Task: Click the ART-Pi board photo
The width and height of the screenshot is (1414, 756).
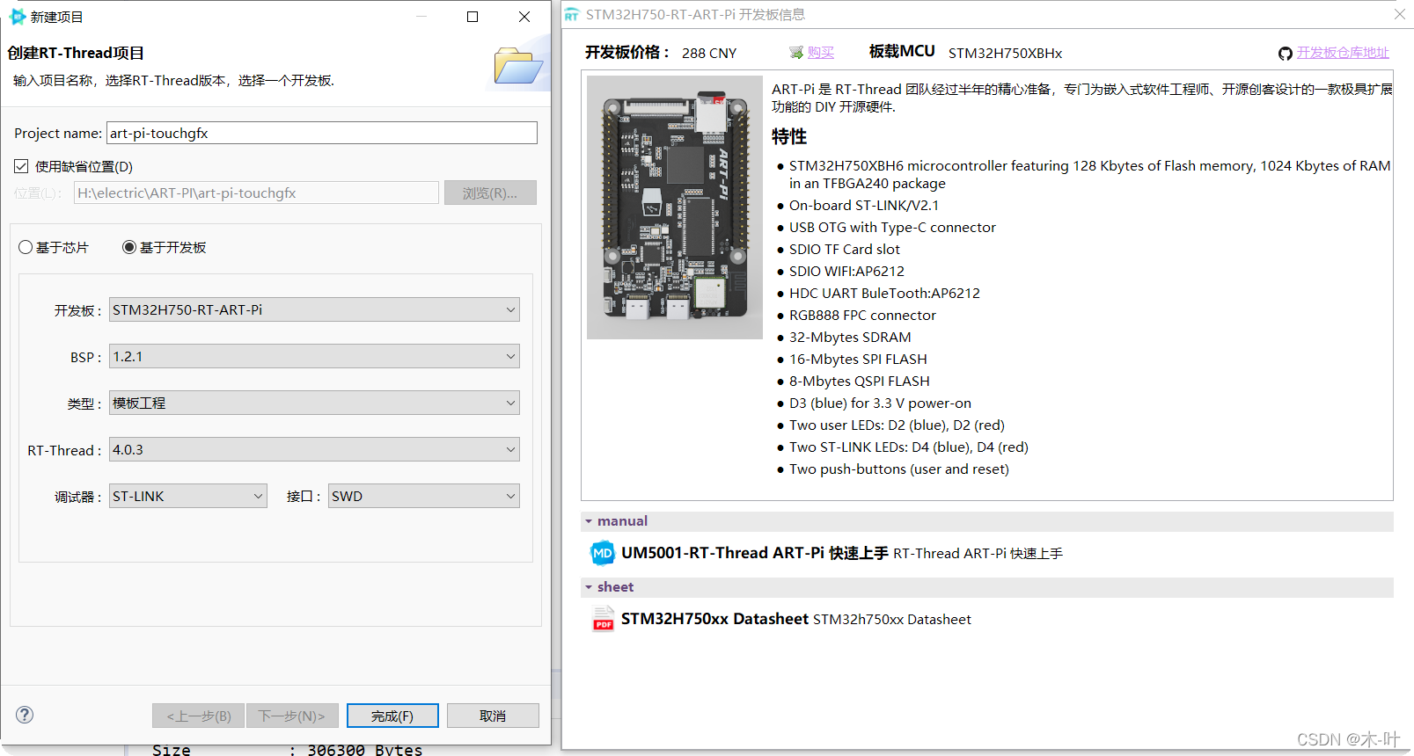Action: click(675, 207)
